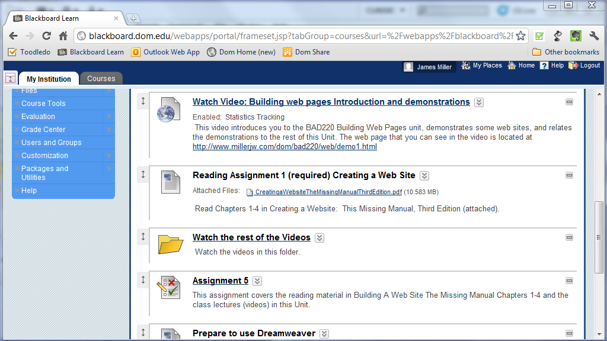Toggle availability button on Reading Assignment 1 row
This screenshot has width=607, height=341.
pyautogui.click(x=569, y=175)
